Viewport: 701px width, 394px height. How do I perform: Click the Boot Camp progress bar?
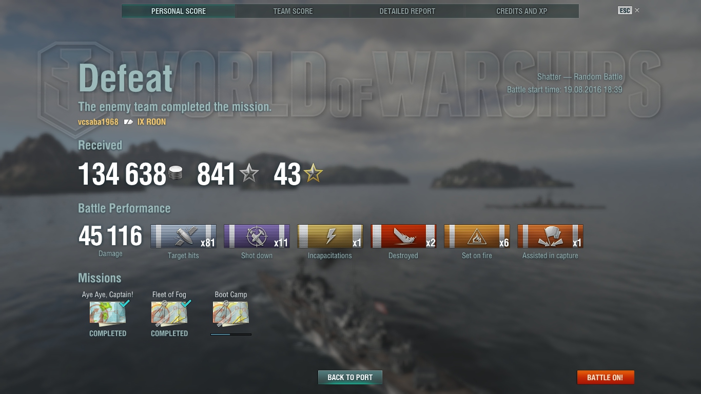(231, 334)
